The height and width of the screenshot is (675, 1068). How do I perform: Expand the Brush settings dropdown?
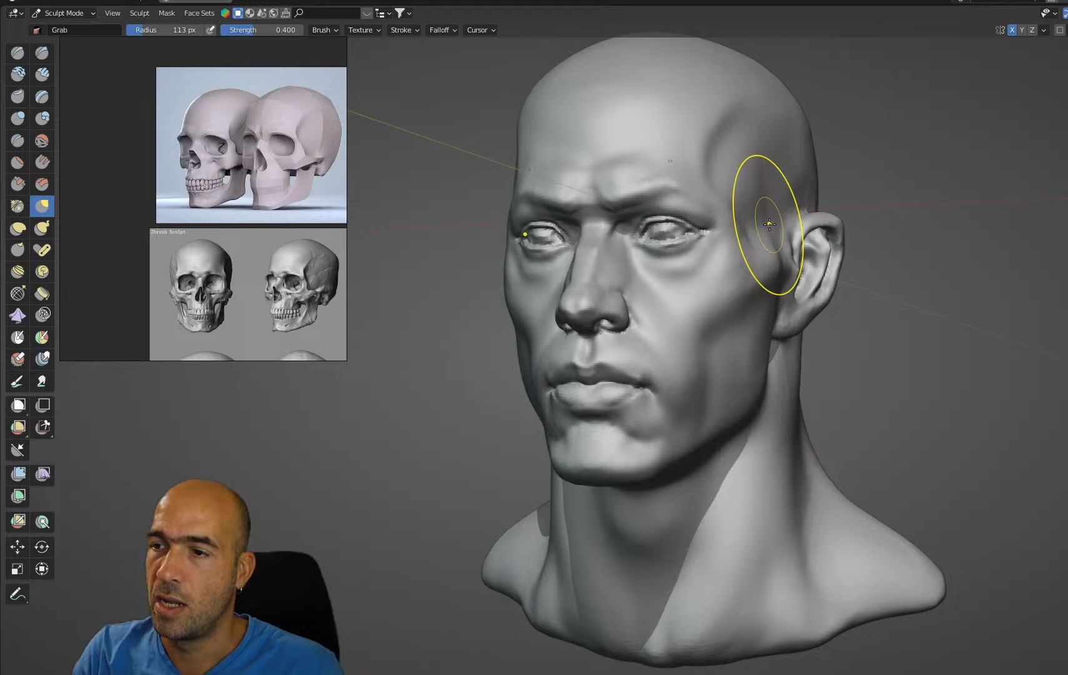(325, 30)
